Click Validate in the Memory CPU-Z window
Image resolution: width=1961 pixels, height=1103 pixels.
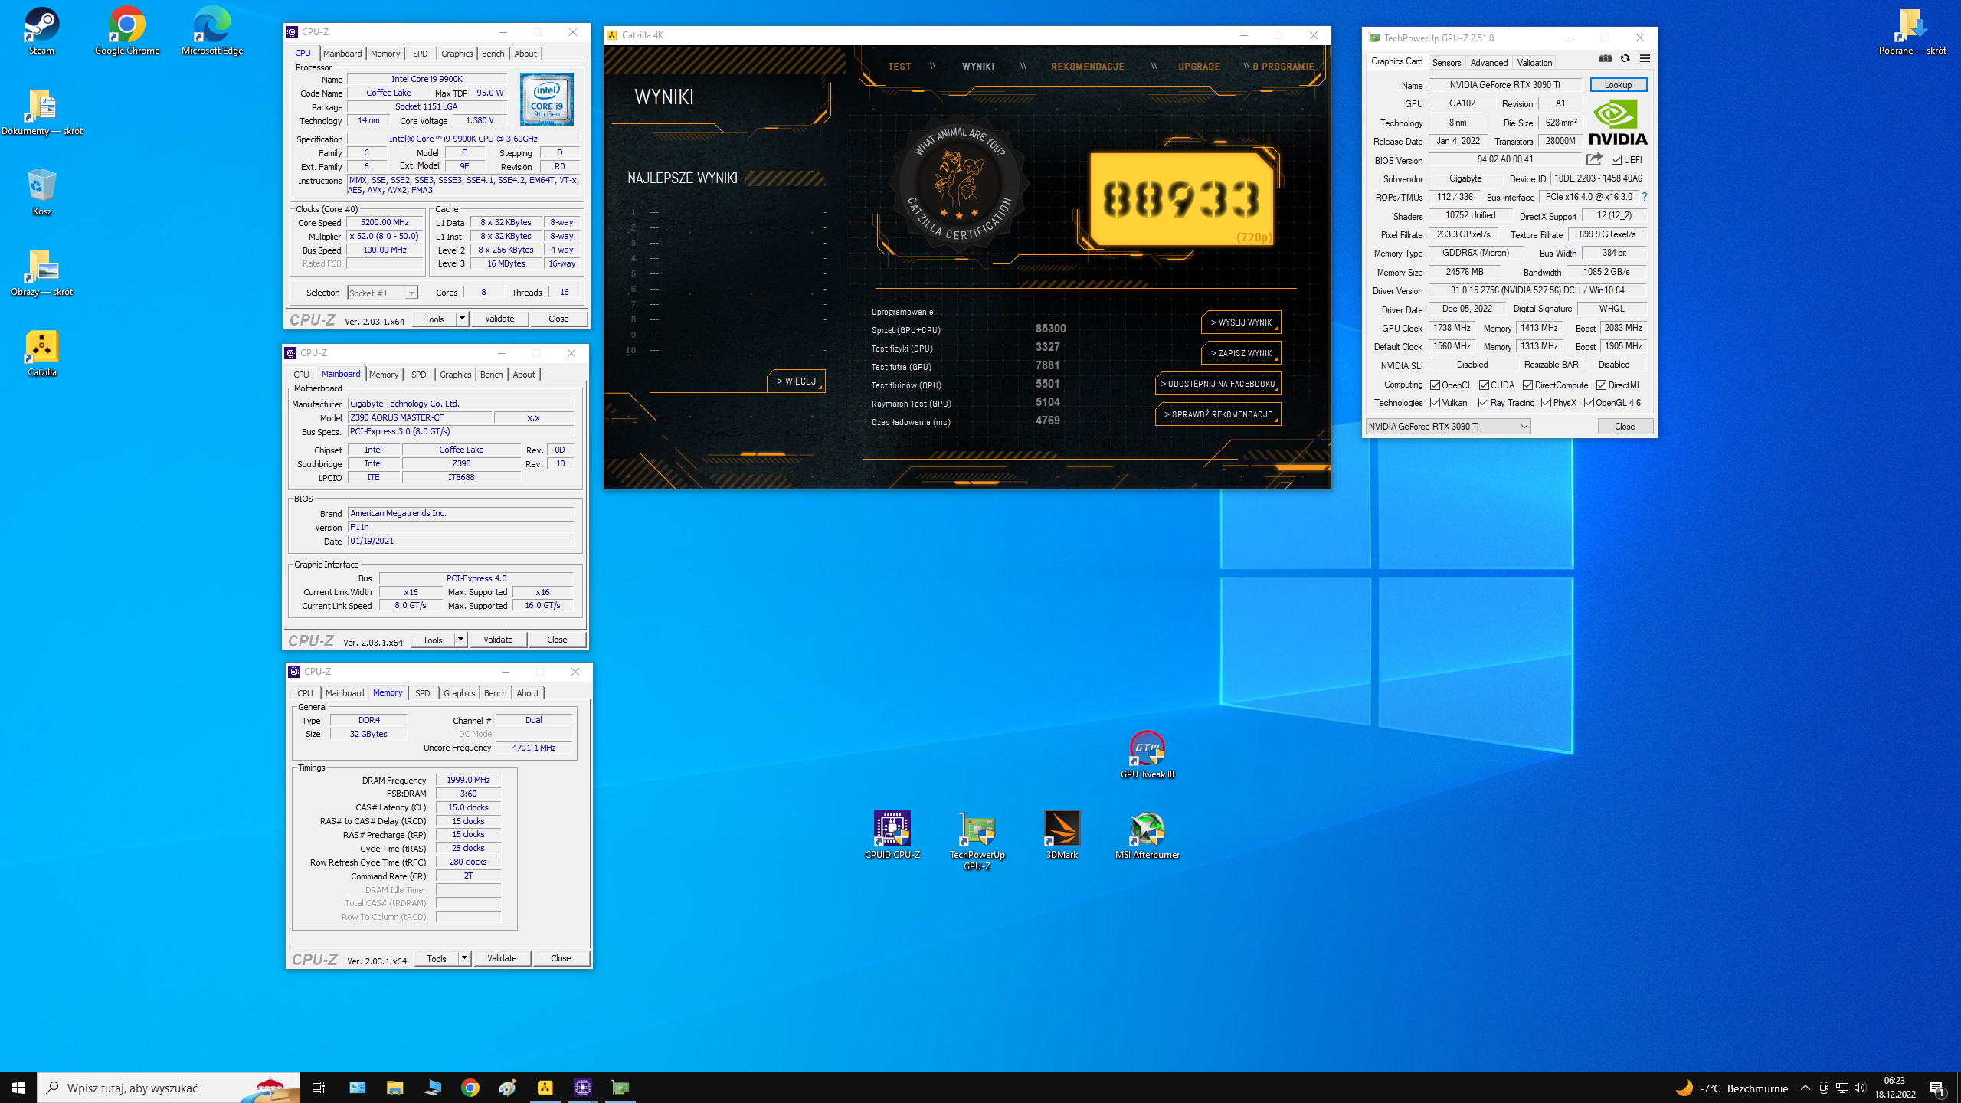pyautogui.click(x=502, y=958)
